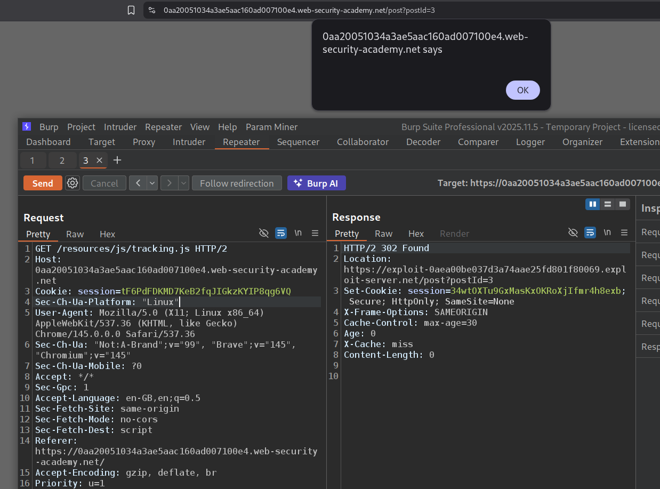
Task: Open the Response panel hamburger menu
Action: coord(624,233)
